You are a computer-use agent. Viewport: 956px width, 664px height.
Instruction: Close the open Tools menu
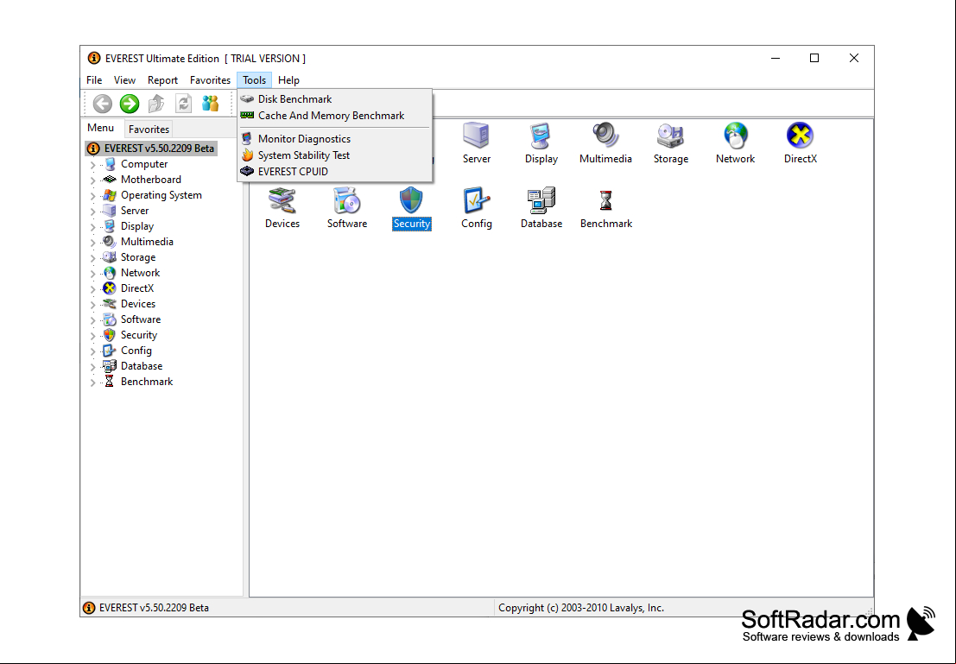click(254, 80)
